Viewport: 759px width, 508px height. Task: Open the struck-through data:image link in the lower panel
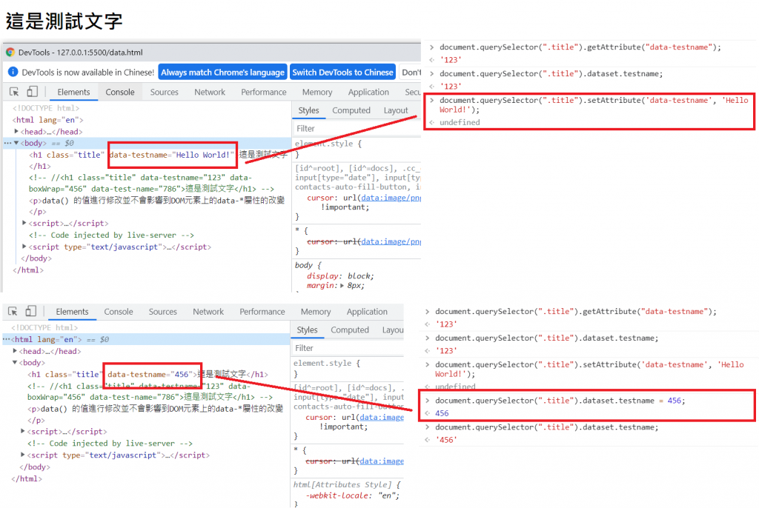tap(382, 461)
